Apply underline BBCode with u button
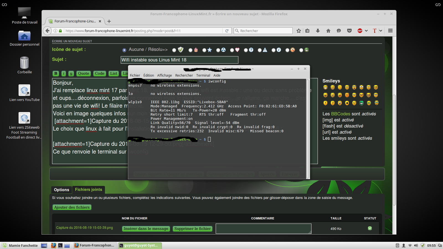 (71, 73)
